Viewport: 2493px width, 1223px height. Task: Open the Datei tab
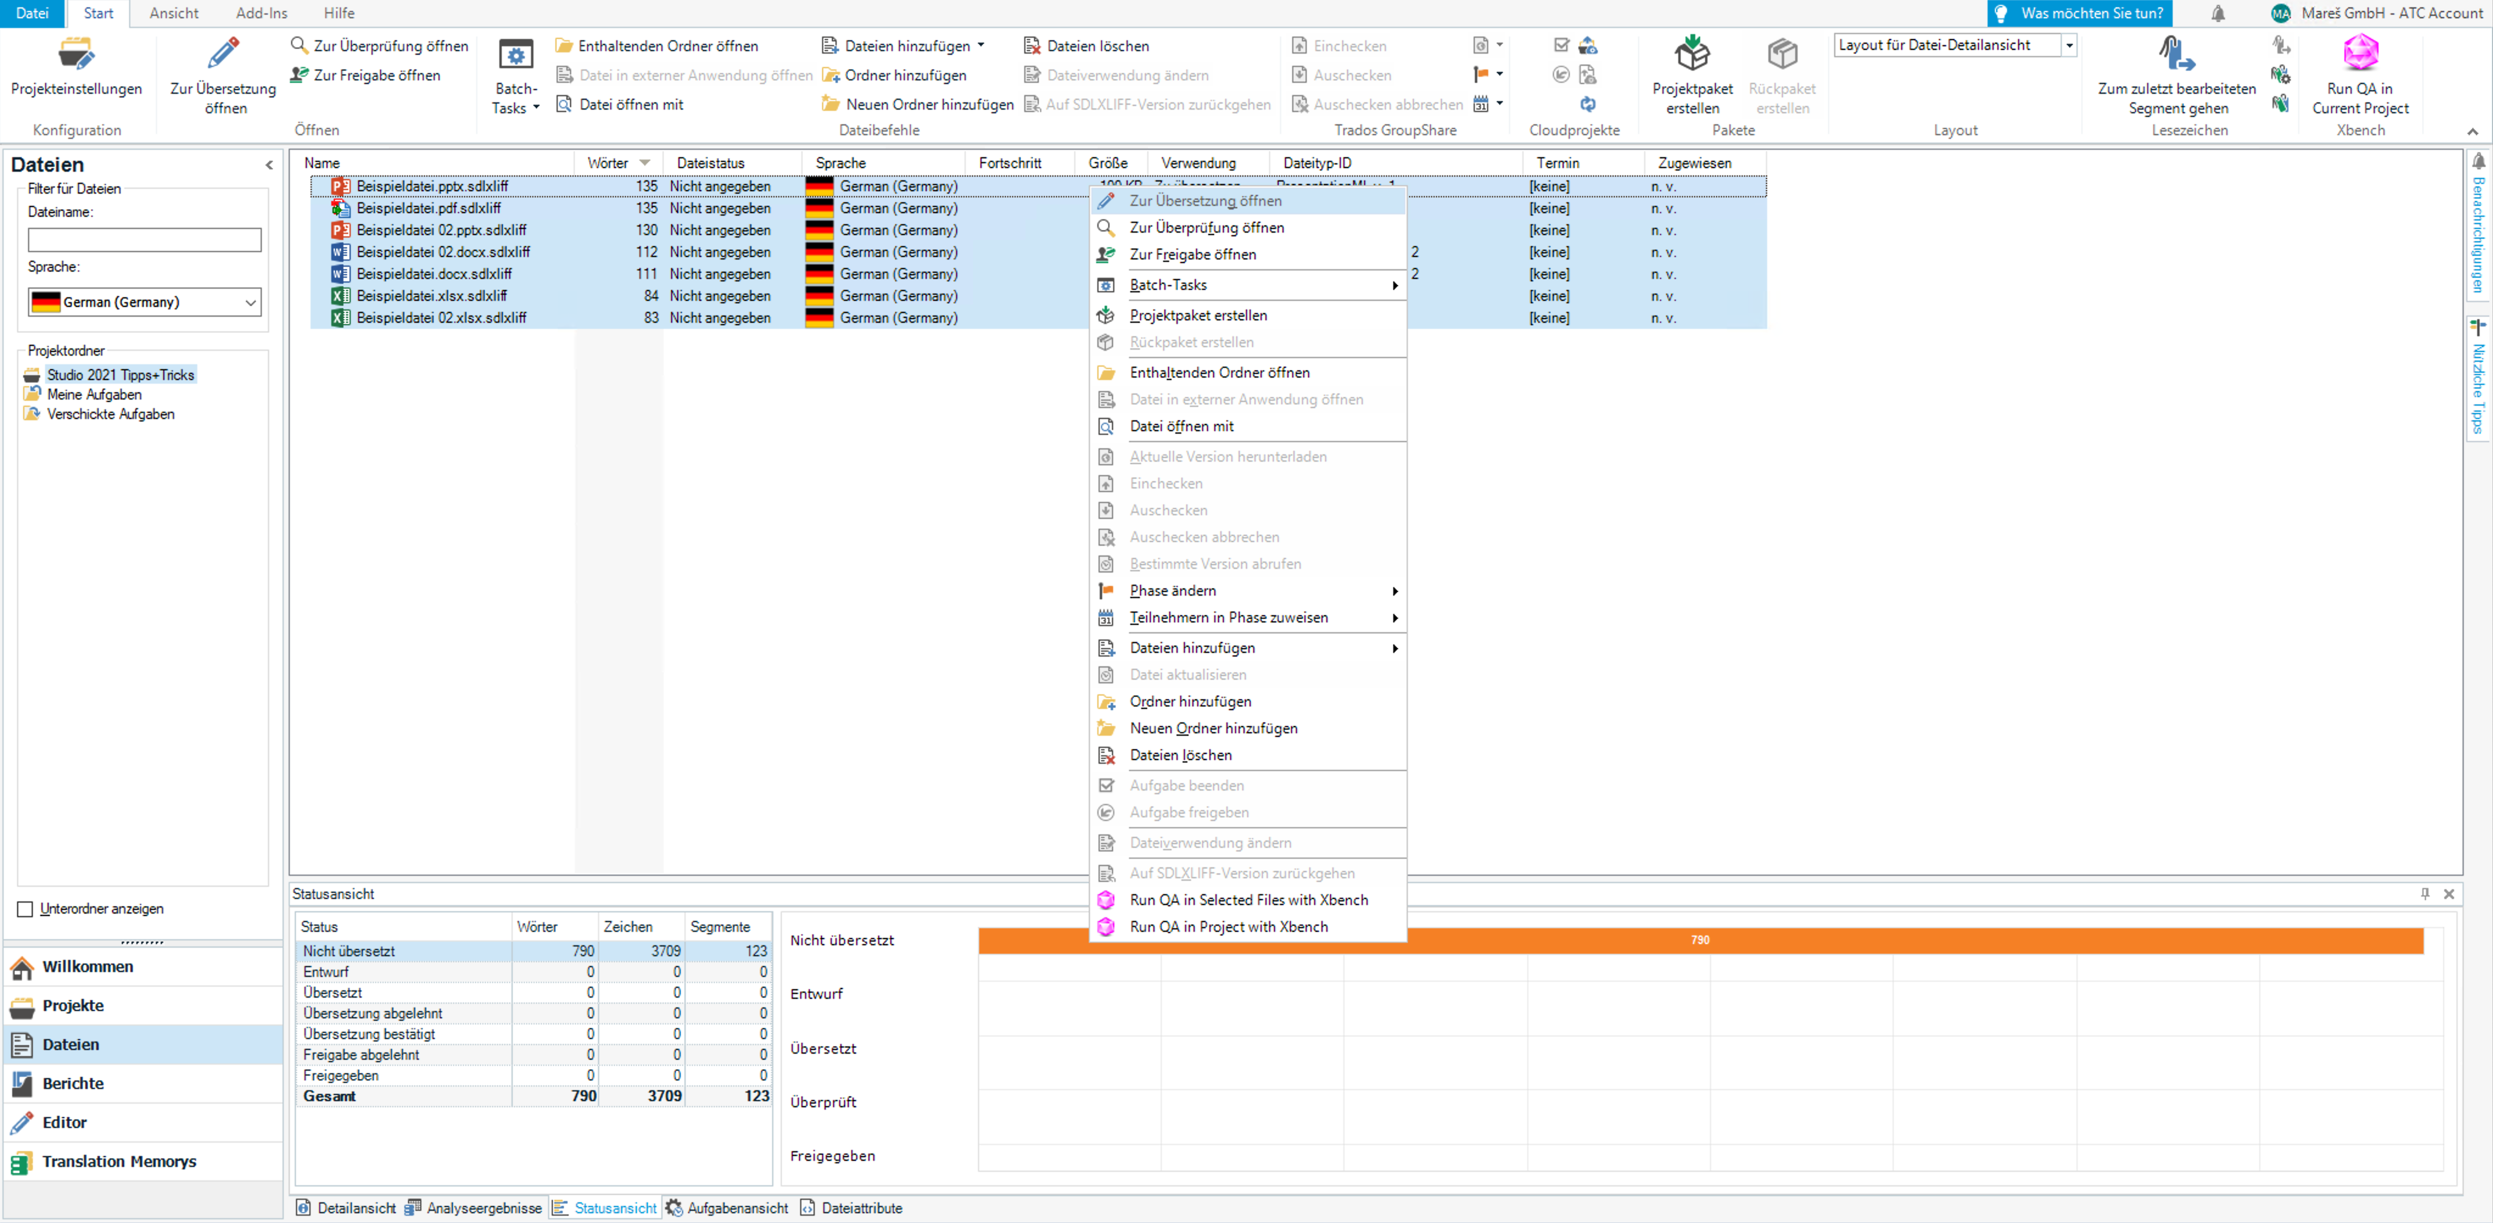[32, 13]
